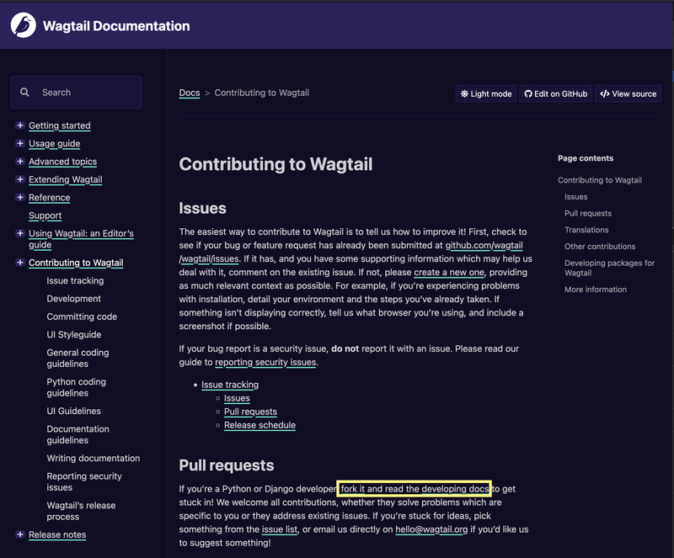Open the Docs breadcrumb link
This screenshot has height=558, width=674.
pyautogui.click(x=190, y=93)
